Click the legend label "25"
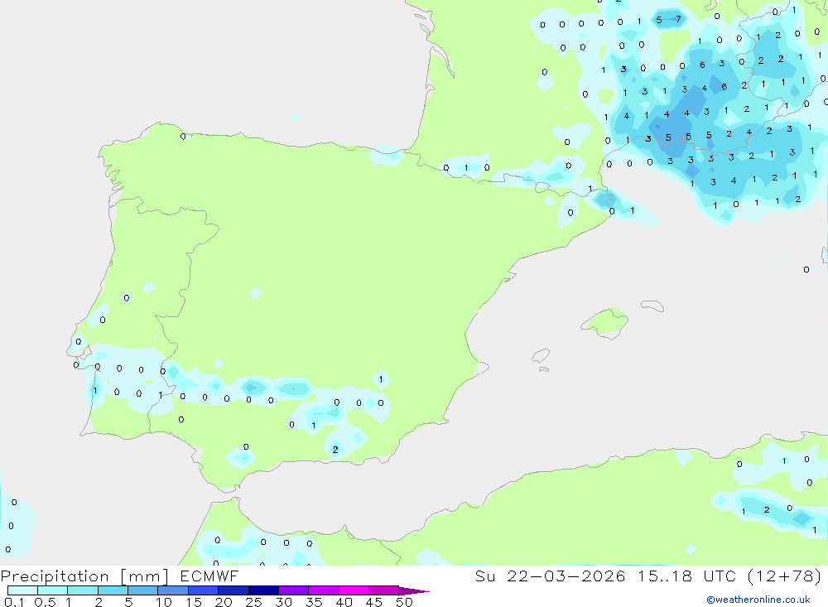 coord(253,602)
